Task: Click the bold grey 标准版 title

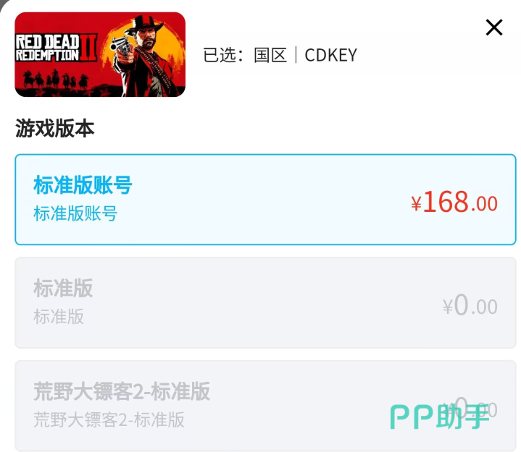Action: [63, 288]
